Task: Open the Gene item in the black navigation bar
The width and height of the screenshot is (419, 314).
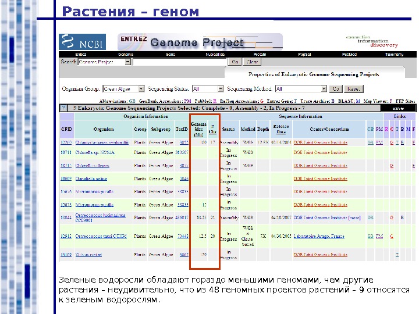Action: [x=170, y=54]
